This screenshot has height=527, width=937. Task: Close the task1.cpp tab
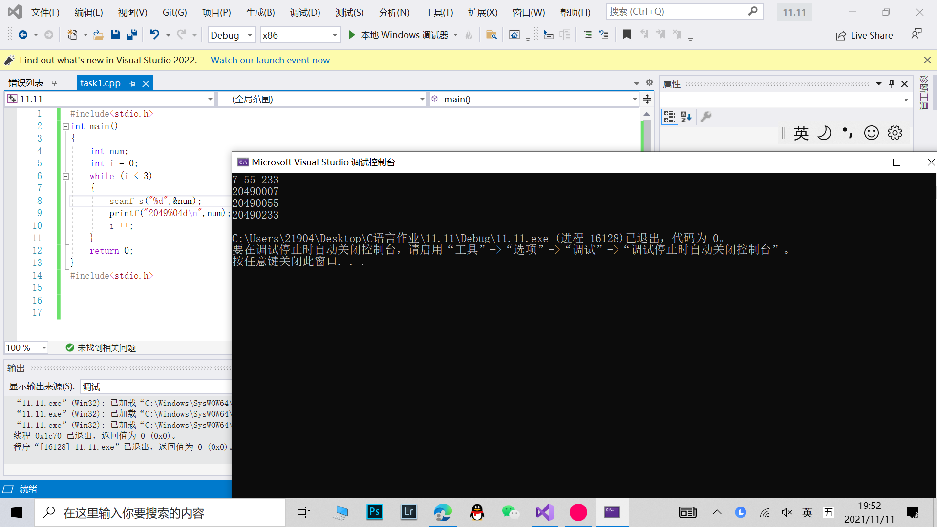click(146, 83)
